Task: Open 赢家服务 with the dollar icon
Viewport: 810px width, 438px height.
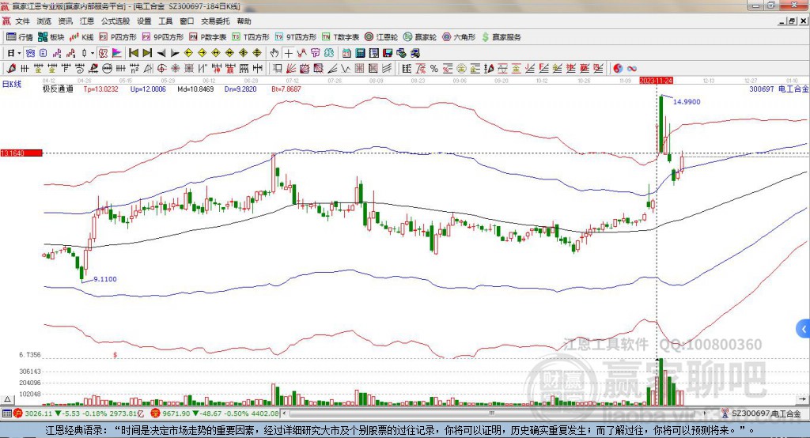Action: (x=501, y=37)
